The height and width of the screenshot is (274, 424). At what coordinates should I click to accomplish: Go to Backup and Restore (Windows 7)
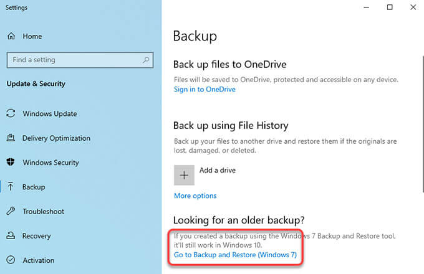235,255
